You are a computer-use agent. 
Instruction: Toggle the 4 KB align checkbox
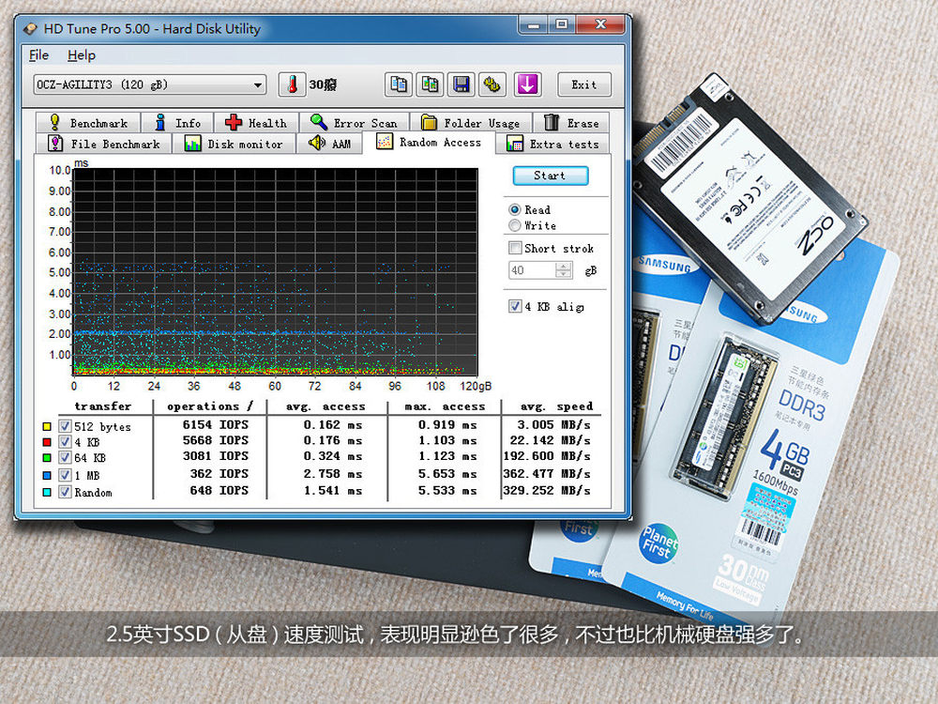(x=514, y=306)
